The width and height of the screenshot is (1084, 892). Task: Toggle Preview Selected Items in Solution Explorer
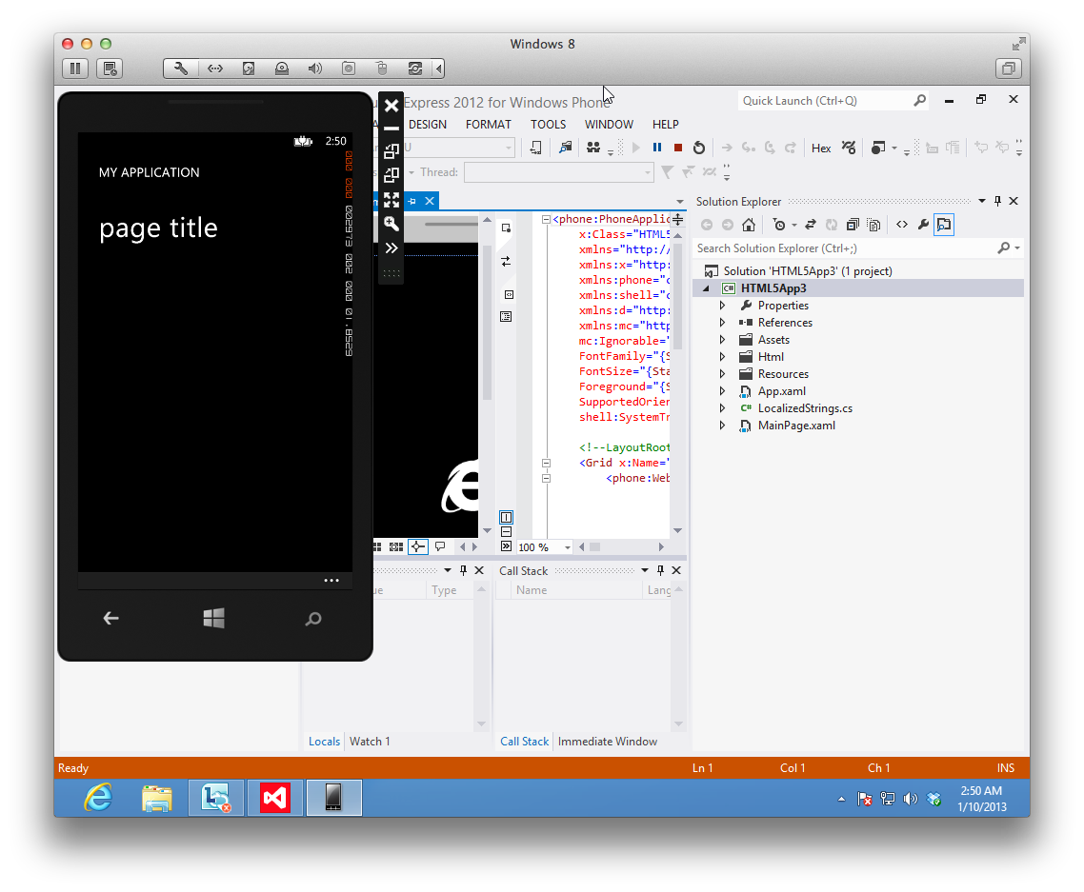(943, 225)
